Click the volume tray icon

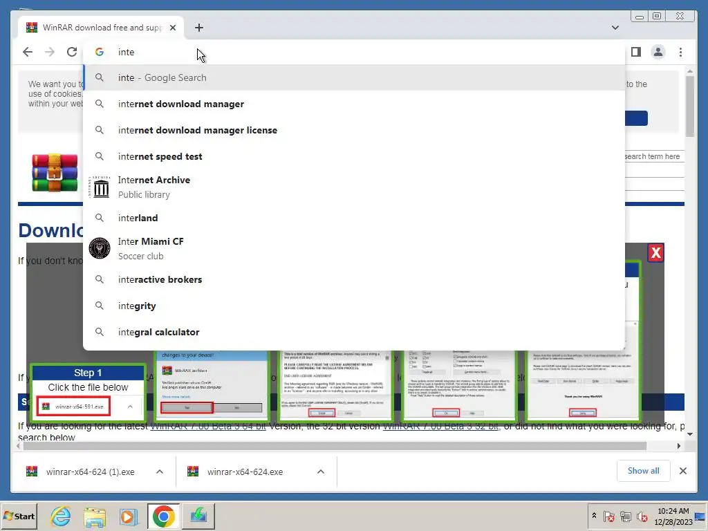coord(642,516)
